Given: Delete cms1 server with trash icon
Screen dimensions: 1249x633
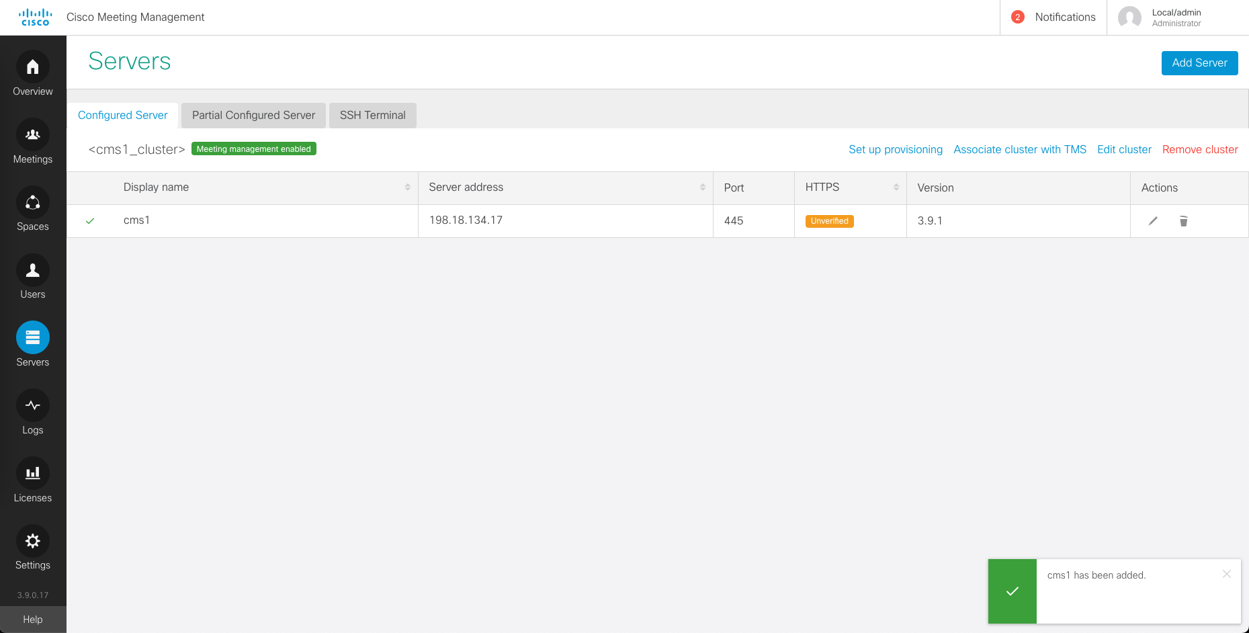Looking at the screenshot, I should 1184,221.
